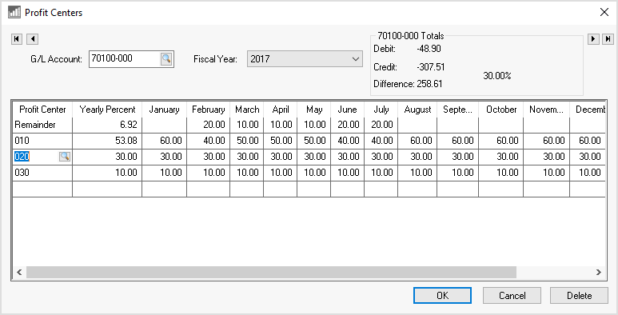Screen dimensions: 618x315
Task: Open profit center 020 lookup magnifier
Action: point(65,157)
